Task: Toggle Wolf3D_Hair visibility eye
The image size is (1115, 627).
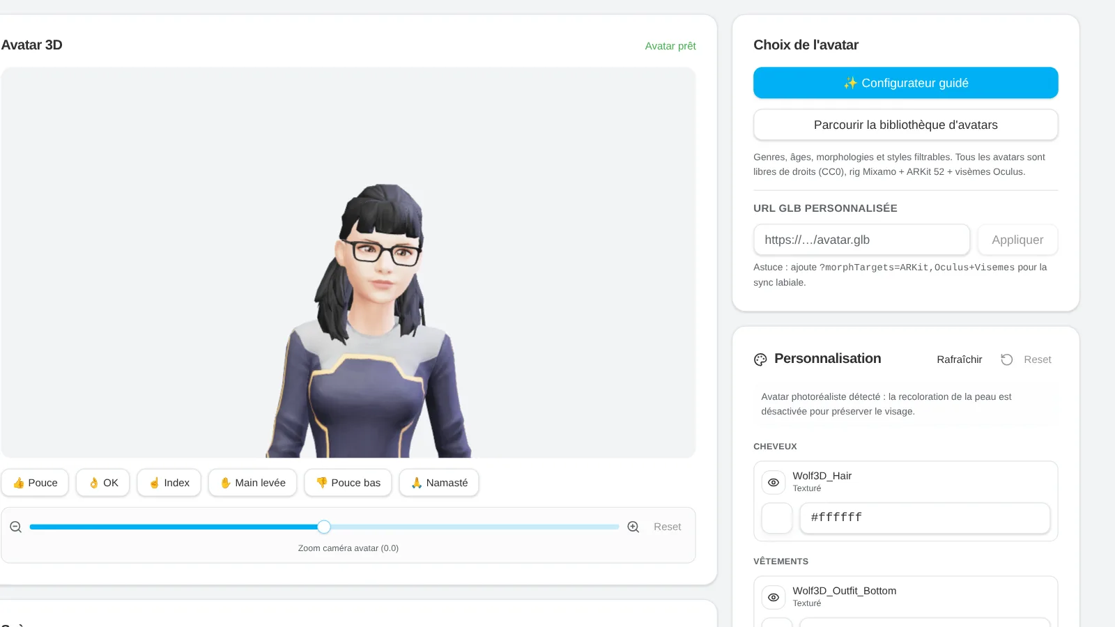Action: (774, 482)
